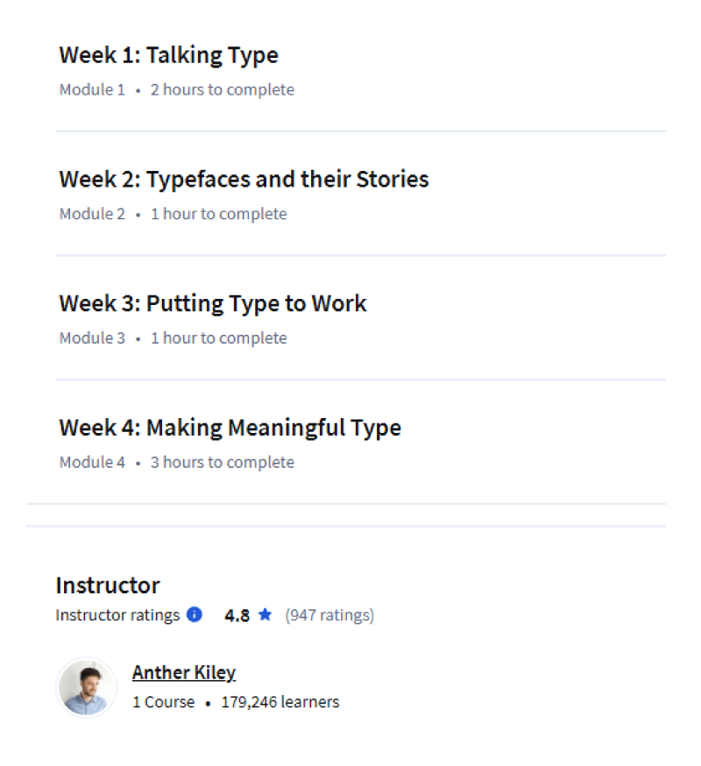Click the Instructor section heading
Viewport: 701px width, 766px height.
pos(108,585)
